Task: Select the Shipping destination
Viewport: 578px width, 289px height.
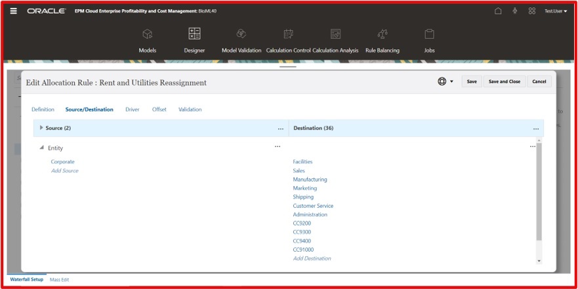Action: pos(303,197)
